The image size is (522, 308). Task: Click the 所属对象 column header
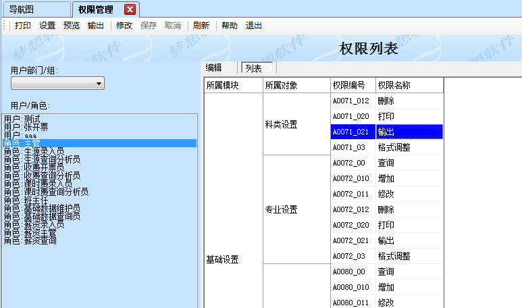point(296,85)
